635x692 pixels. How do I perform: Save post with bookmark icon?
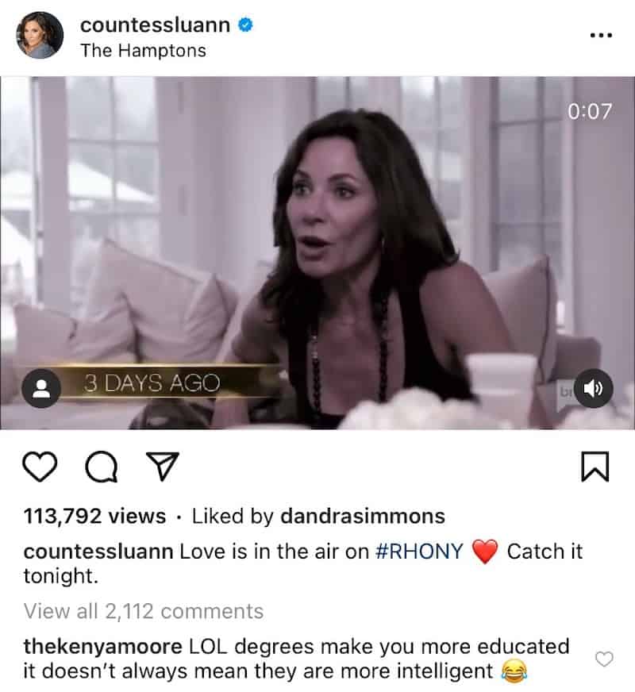(595, 467)
